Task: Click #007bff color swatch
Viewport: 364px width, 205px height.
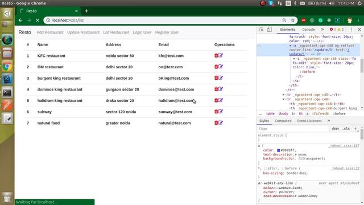Action: 278,150
